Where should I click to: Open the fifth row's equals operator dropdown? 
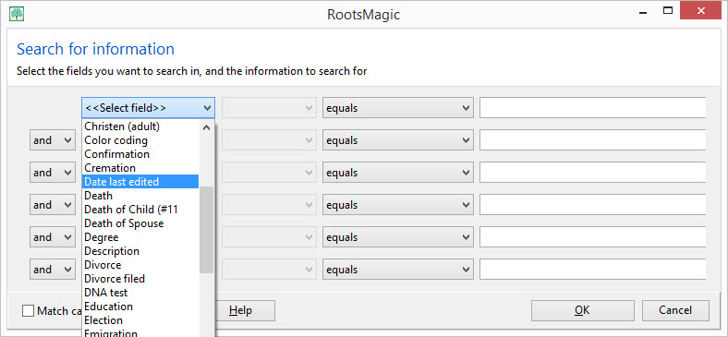398,237
